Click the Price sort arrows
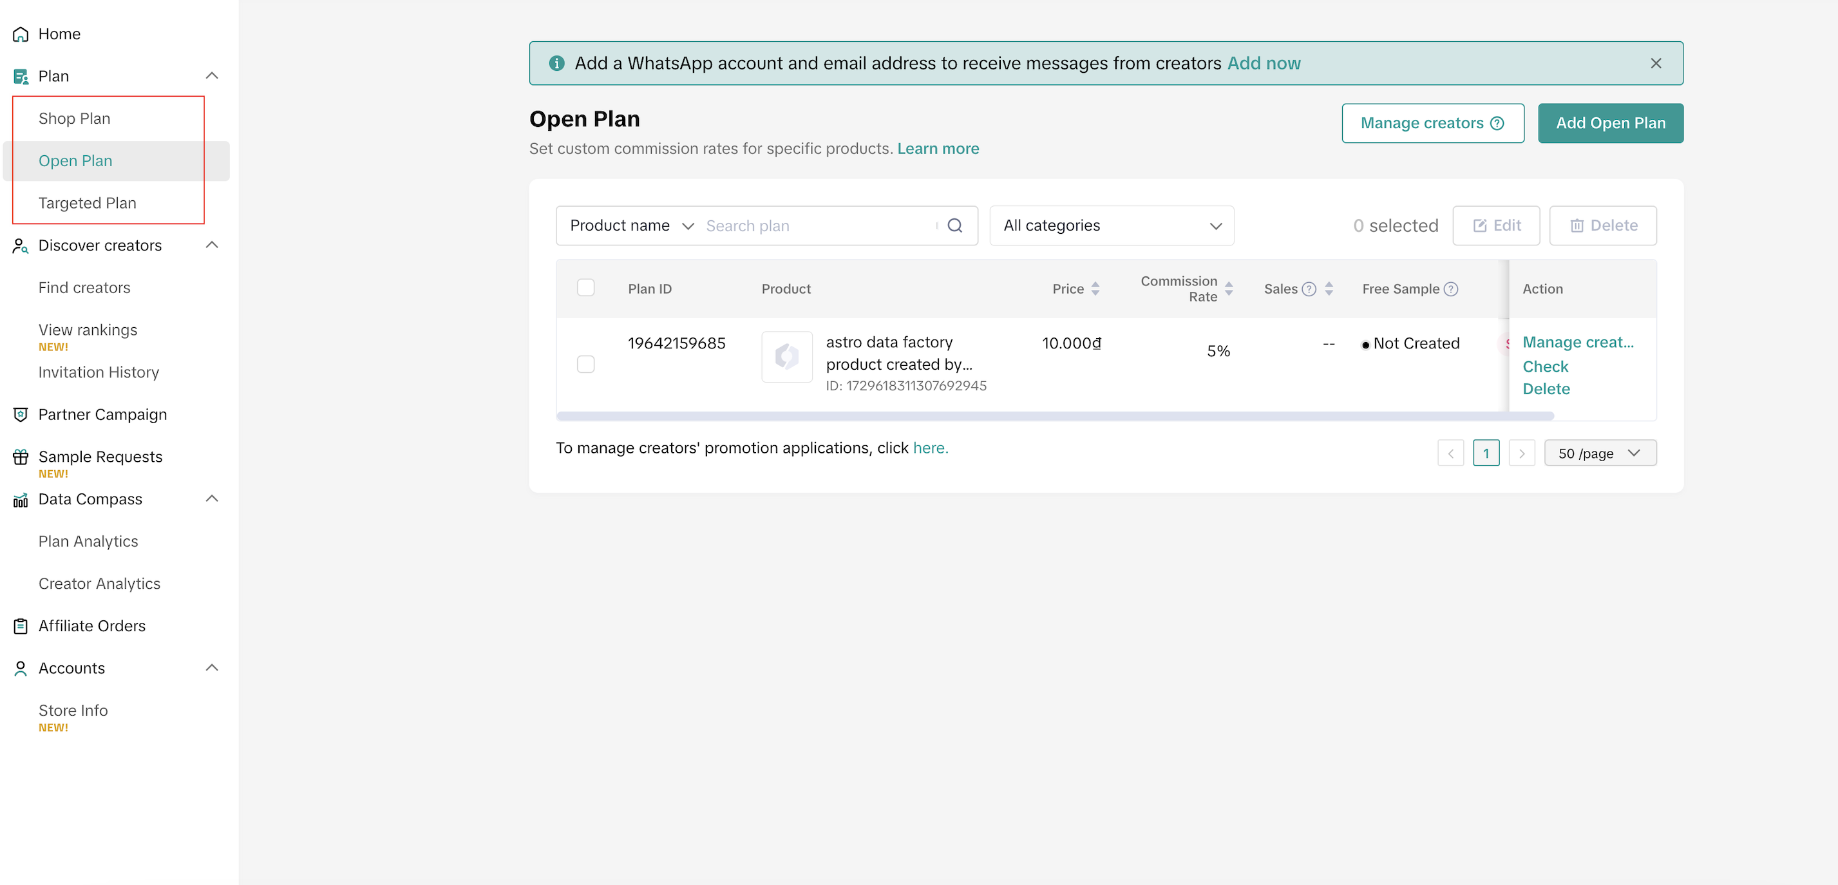Viewport: 1838px width, 885px height. pyautogui.click(x=1095, y=289)
